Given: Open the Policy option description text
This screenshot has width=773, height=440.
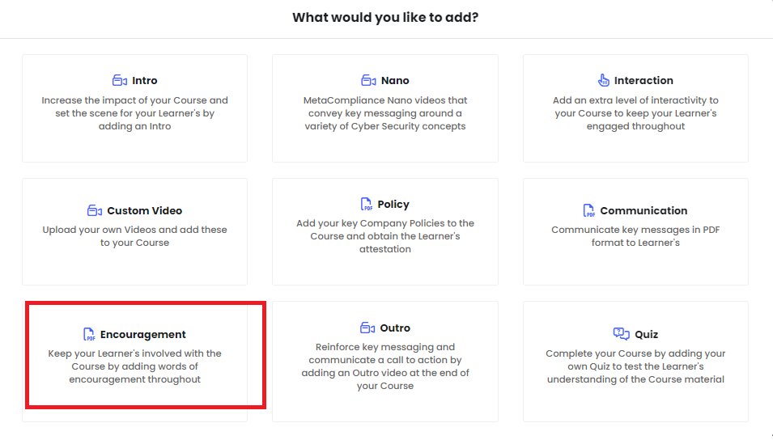Looking at the screenshot, I should [385, 236].
